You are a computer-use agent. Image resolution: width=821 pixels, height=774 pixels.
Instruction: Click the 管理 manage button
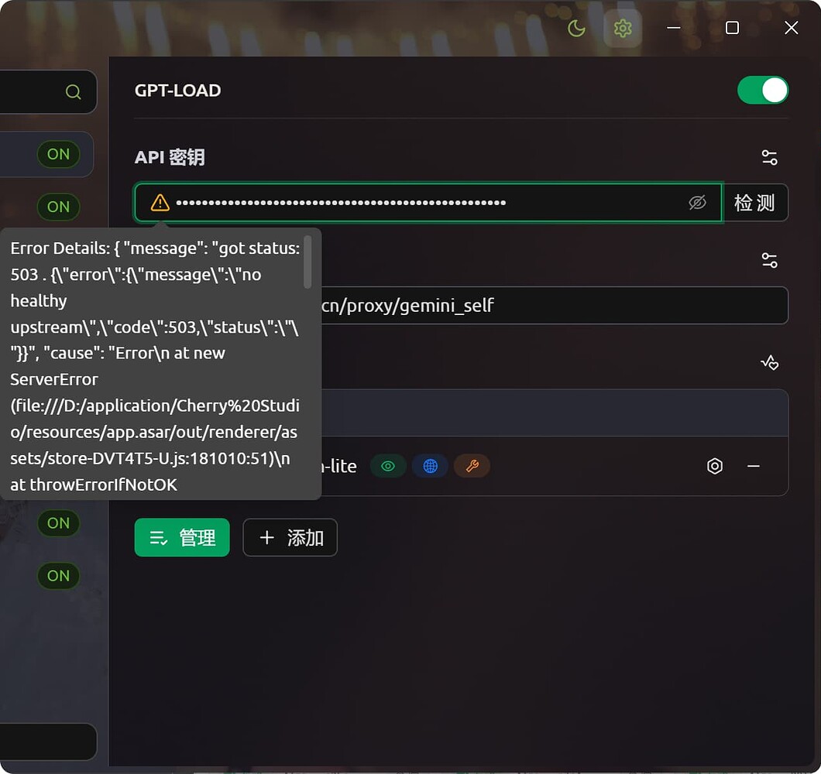coord(182,537)
